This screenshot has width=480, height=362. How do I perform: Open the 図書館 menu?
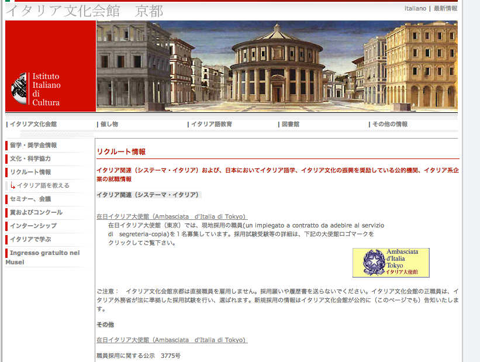pyautogui.click(x=290, y=124)
